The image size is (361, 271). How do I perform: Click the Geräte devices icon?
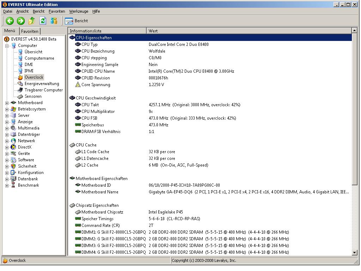pyautogui.click(x=14, y=153)
